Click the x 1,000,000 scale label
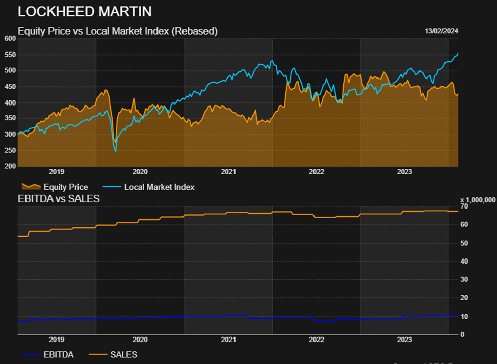Viewport: 497px width, 364px height. (477, 199)
